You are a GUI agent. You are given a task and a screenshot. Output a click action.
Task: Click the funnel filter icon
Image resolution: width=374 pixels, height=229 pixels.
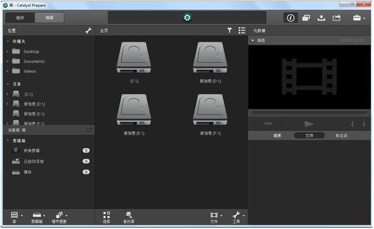pyautogui.click(x=230, y=30)
